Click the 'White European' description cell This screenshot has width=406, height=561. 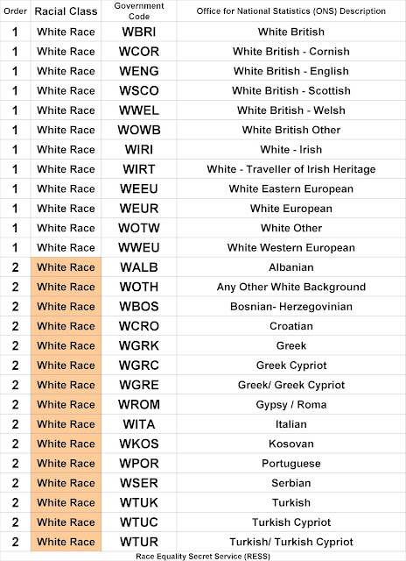coord(291,209)
